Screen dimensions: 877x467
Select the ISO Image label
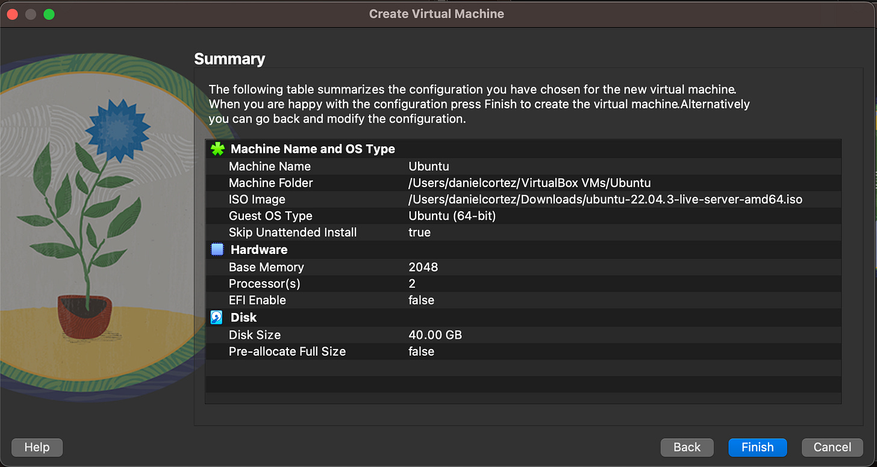click(257, 199)
